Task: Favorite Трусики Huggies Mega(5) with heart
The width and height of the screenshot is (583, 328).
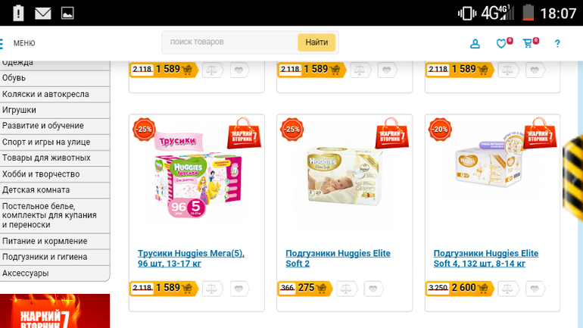Action: click(x=239, y=289)
